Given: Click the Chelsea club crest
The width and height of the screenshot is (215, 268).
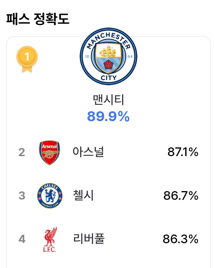Looking at the screenshot, I should [x=50, y=195].
